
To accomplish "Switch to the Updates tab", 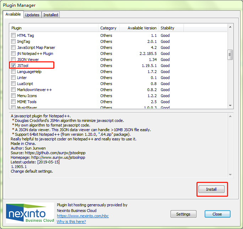I will (32, 15).
